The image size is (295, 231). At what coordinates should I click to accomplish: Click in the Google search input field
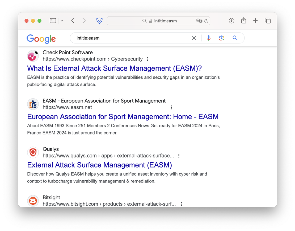pyautogui.click(x=130, y=38)
